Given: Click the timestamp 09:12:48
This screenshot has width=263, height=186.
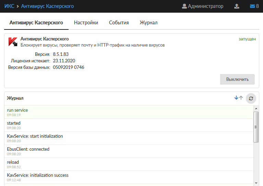Looking at the screenshot, I should click(14, 180).
